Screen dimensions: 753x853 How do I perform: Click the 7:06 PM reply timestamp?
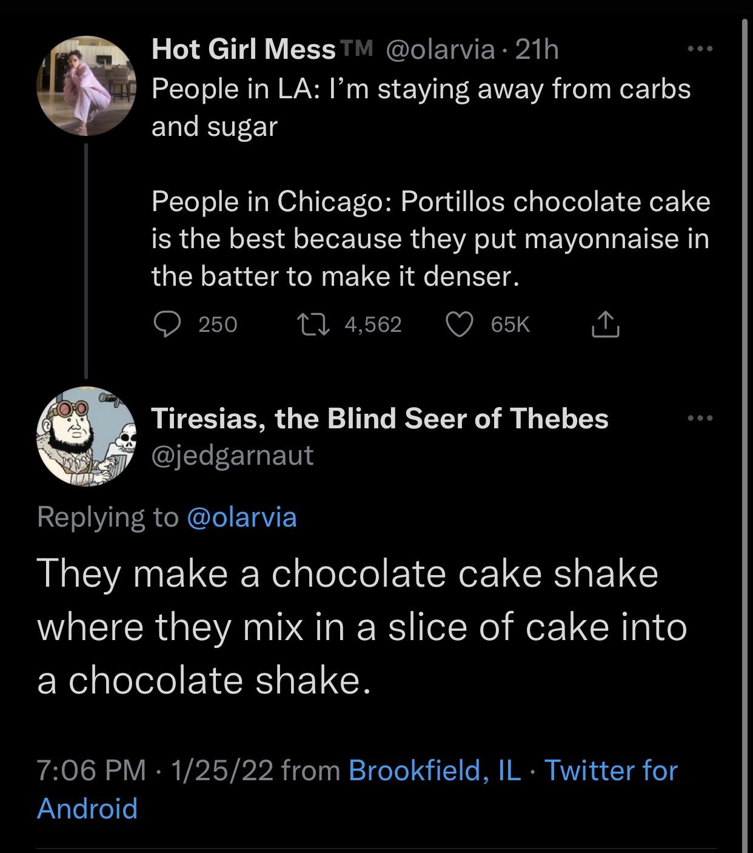point(92,770)
